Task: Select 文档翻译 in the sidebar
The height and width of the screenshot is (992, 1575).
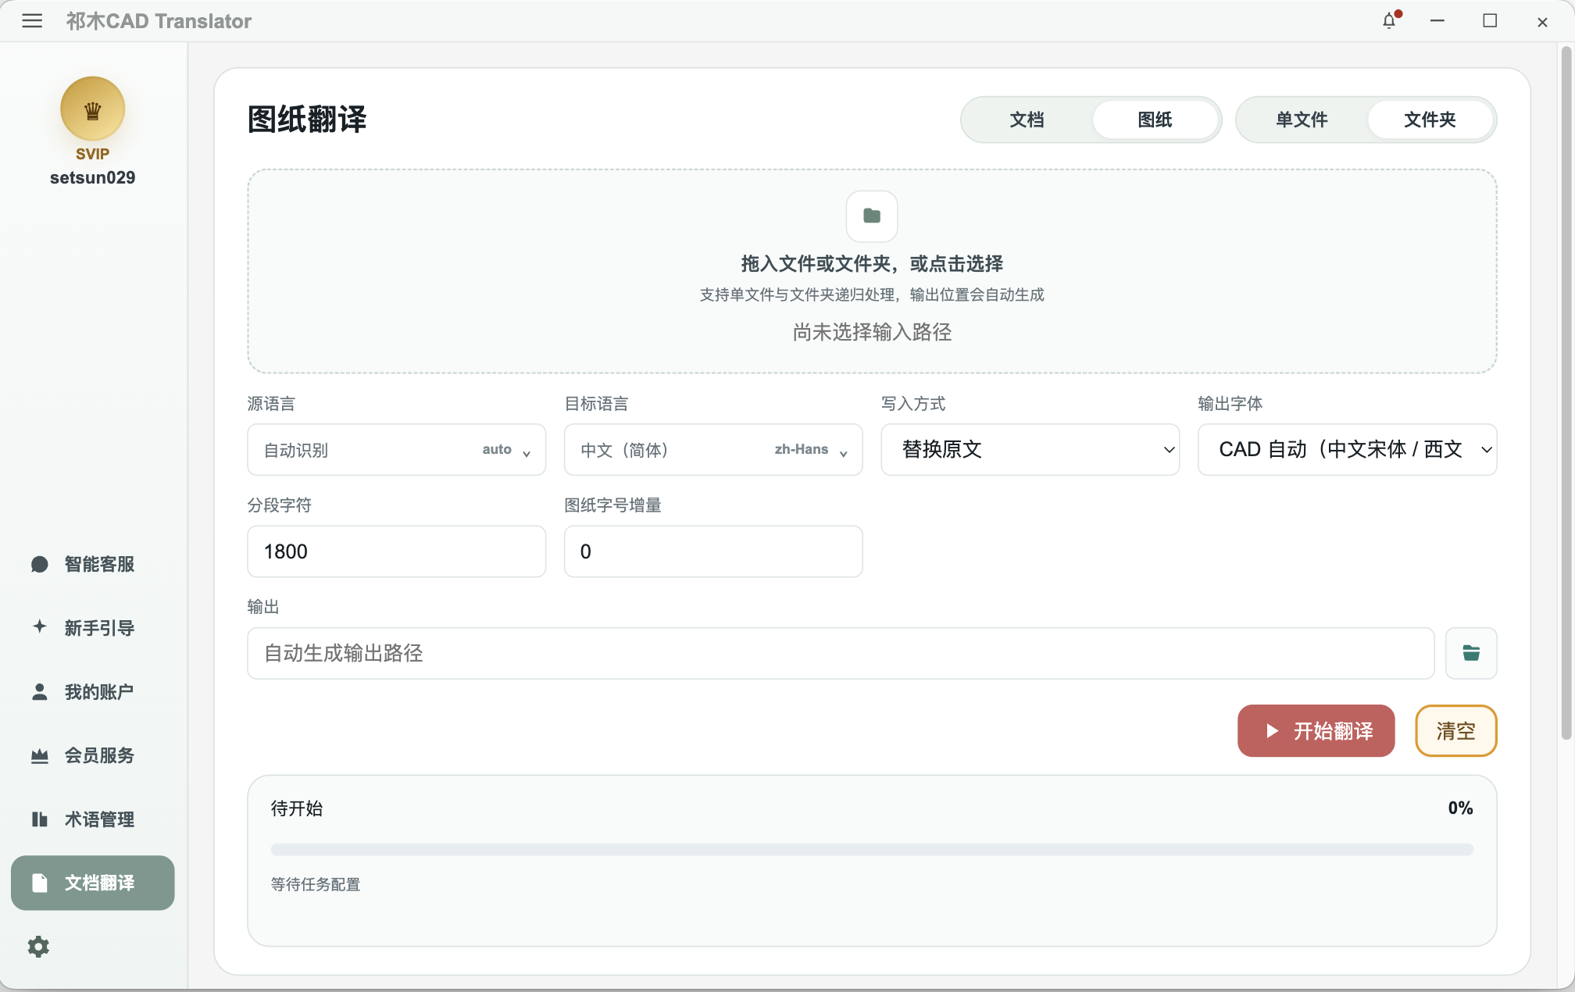Action: coord(93,883)
